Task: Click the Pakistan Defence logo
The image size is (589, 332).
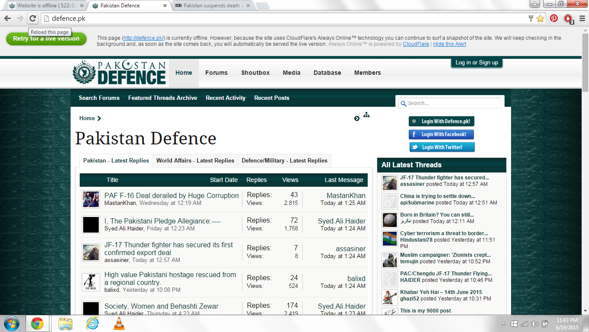Action: (x=120, y=72)
